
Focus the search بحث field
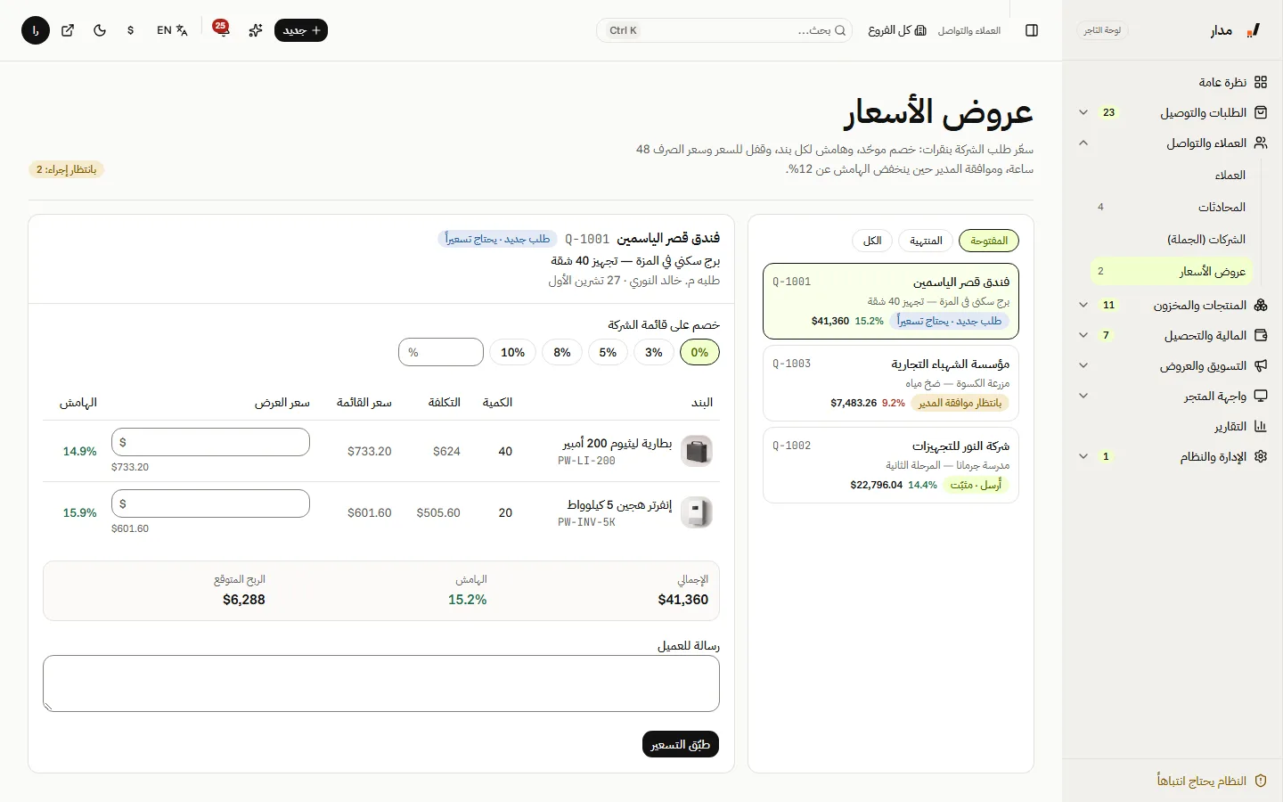tap(724, 30)
